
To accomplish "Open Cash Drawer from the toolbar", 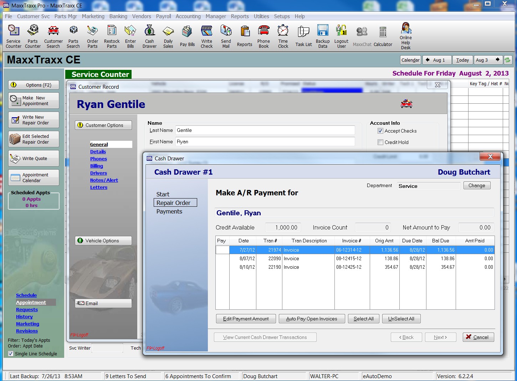I will (150, 36).
